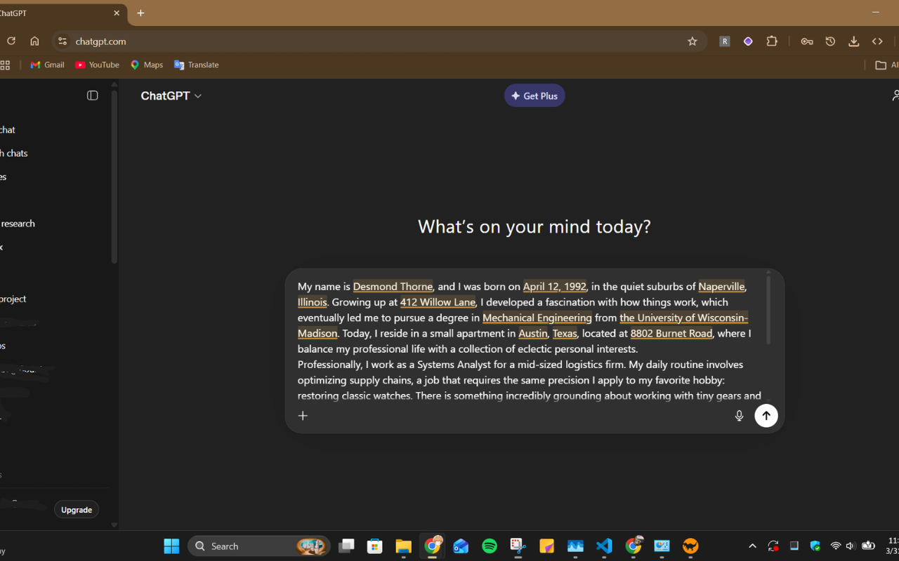Open Wi-Fi network settings in tray

(x=836, y=546)
